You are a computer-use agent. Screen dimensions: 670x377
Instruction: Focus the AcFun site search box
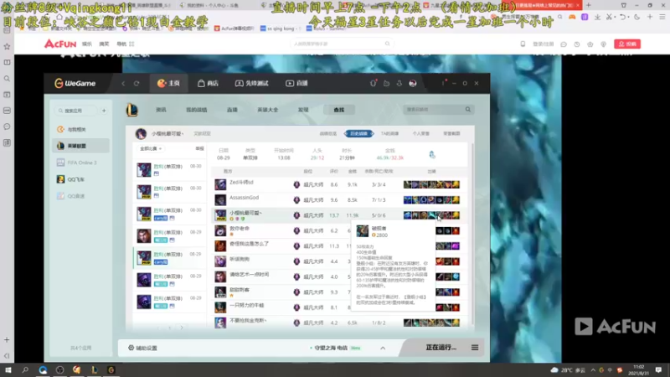pyautogui.click(x=342, y=44)
